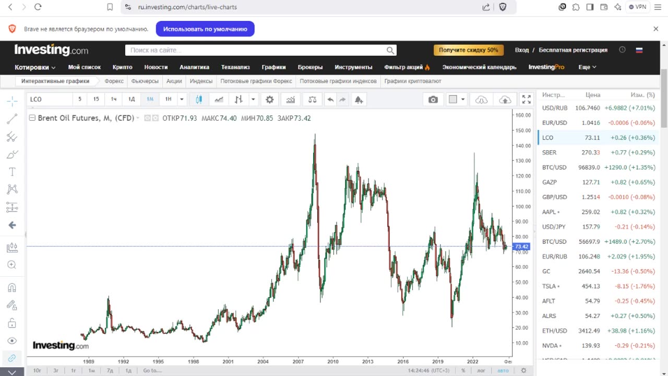Open the prediction and measurement tools
Image resolution: width=668 pixels, height=376 pixels.
click(x=12, y=207)
